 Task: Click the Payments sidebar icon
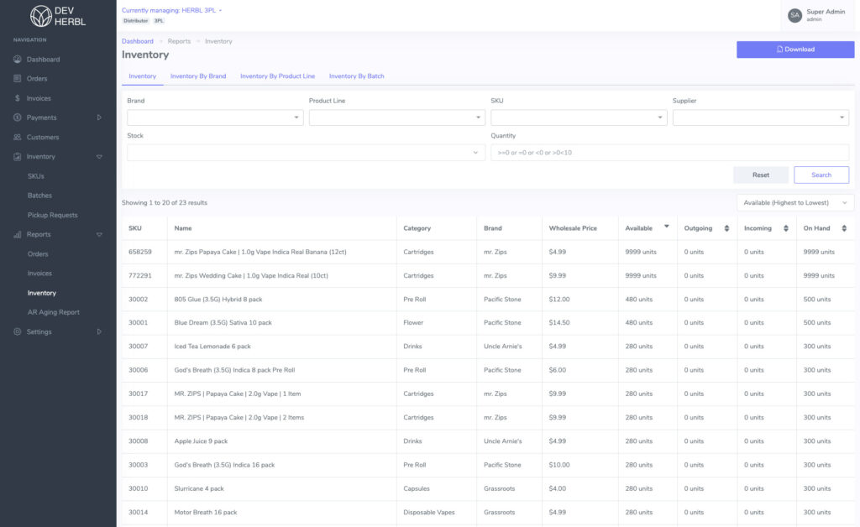17,117
